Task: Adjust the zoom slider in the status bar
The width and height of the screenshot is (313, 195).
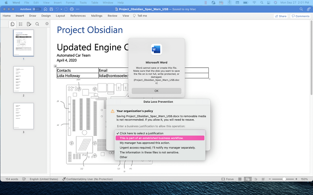Action: tap(284, 179)
